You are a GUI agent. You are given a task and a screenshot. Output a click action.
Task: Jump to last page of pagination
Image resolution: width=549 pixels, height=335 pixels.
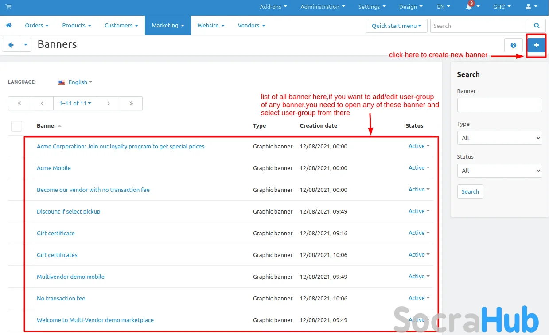pyautogui.click(x=131, y=103)
